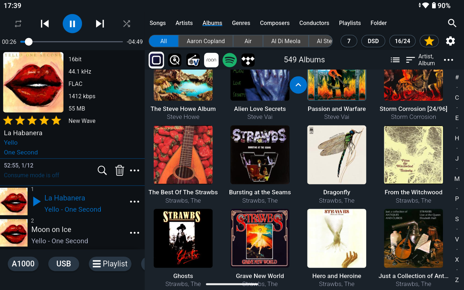
Task: Select the All artist filter
Action: coord(163,41)
